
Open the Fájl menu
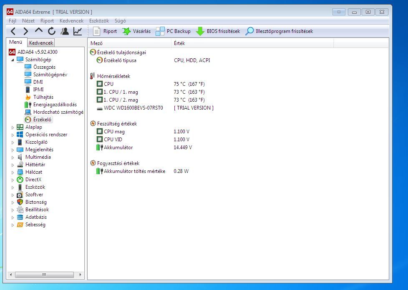point(12,21)
